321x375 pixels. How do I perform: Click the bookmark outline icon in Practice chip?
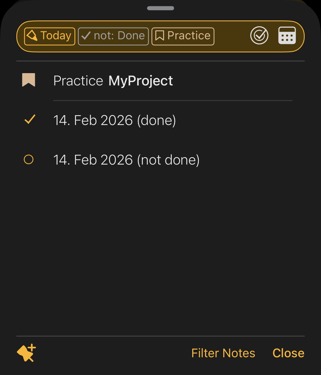160,36
